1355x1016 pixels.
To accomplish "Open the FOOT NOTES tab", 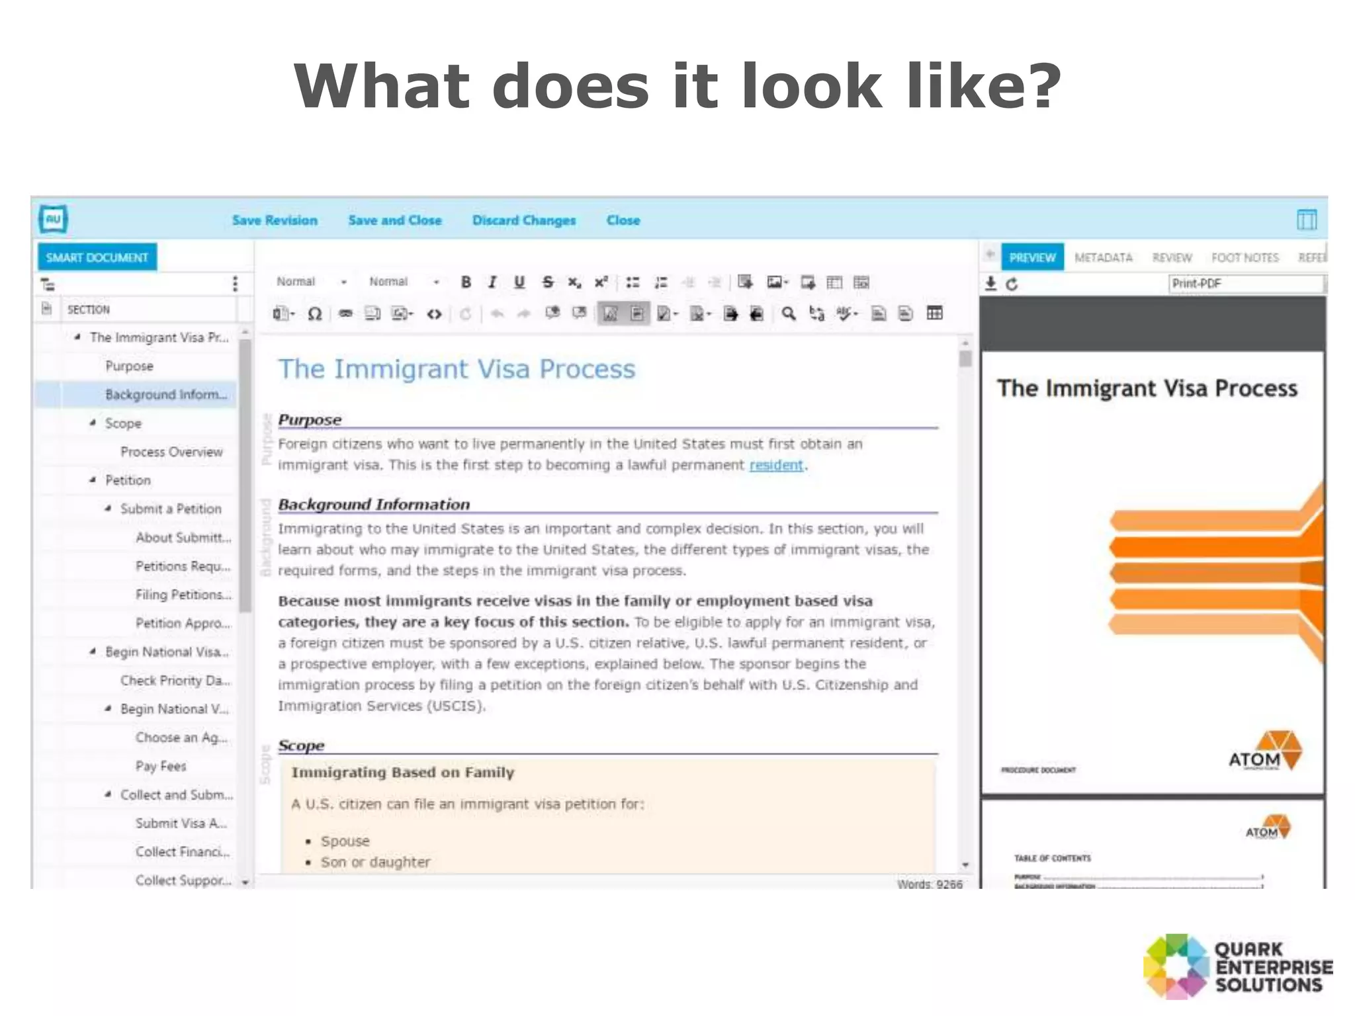I will tap(1245, 257).
